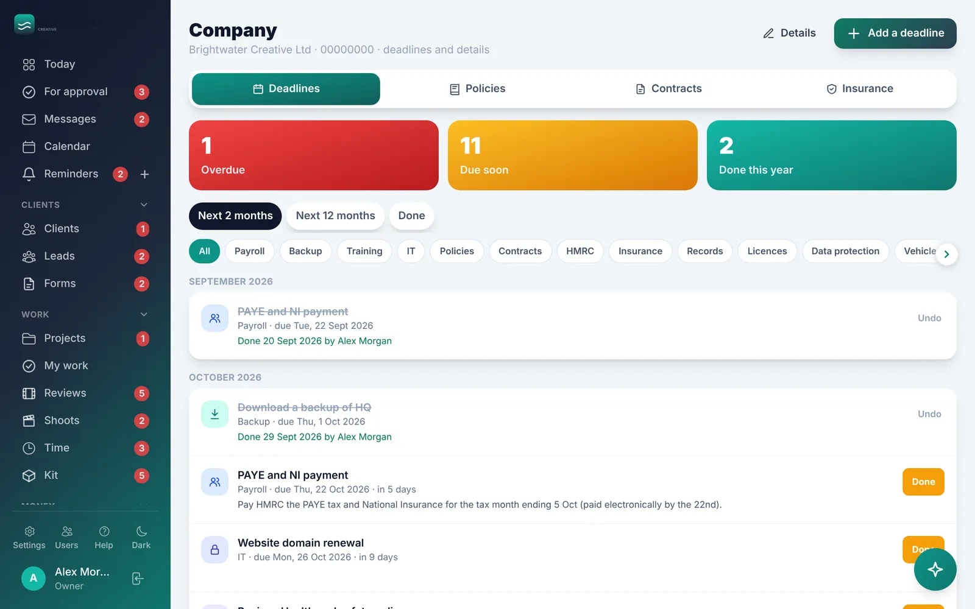Open the Today dashboard icon
Image resolution: width=975 pixels, height=609 pixels.
click(29, 65)
